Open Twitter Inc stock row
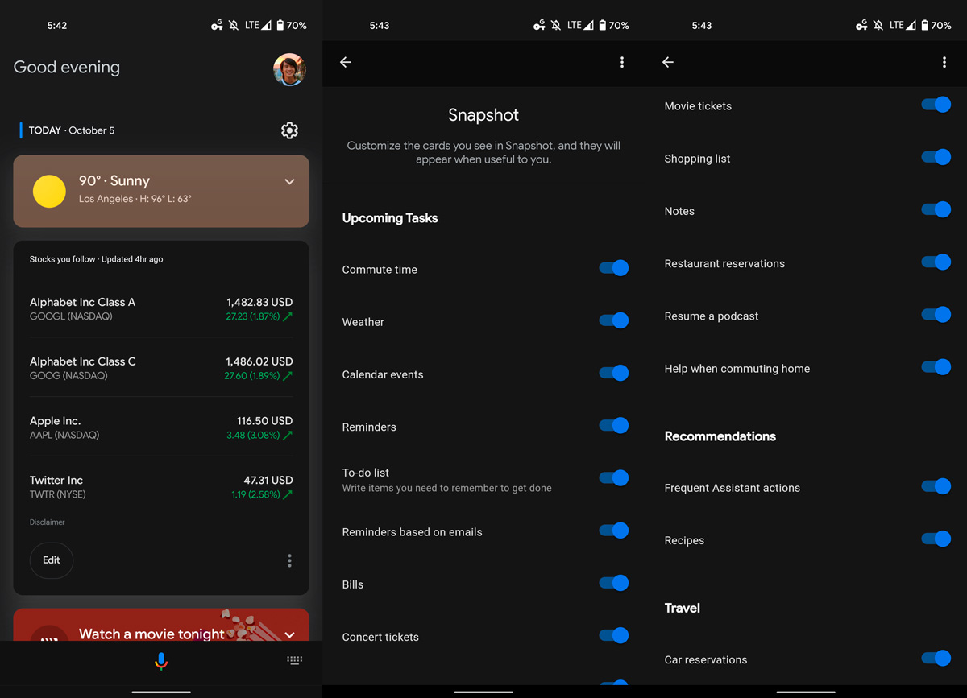Viewport: 967px width, 698px height. click(161, 487)
